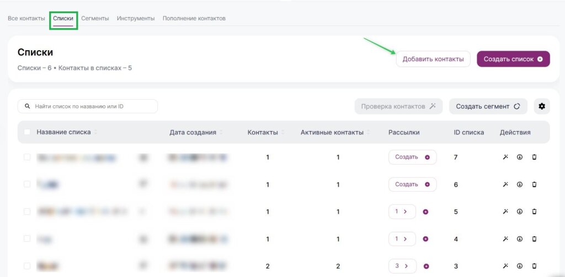Download list with ID 4

point(519,239)
